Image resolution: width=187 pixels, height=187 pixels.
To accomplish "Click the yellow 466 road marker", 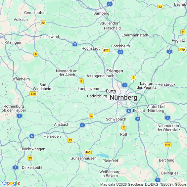I will [88, 152].
